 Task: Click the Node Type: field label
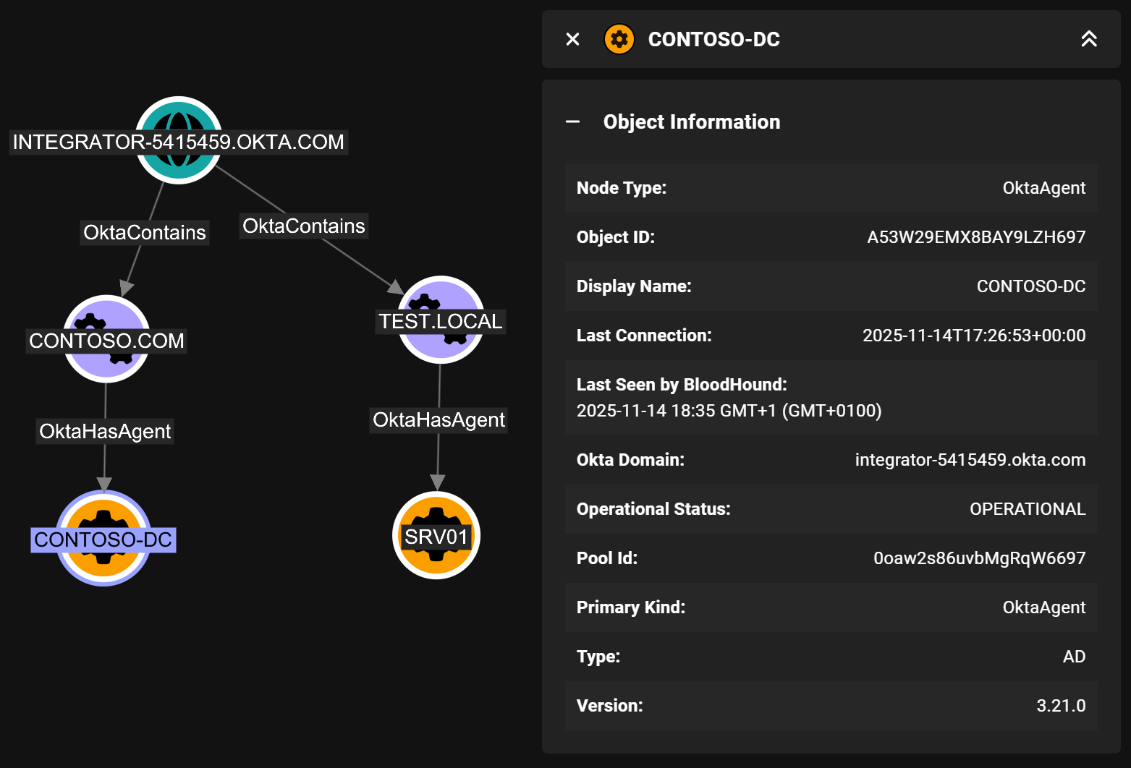pos(622,188)
